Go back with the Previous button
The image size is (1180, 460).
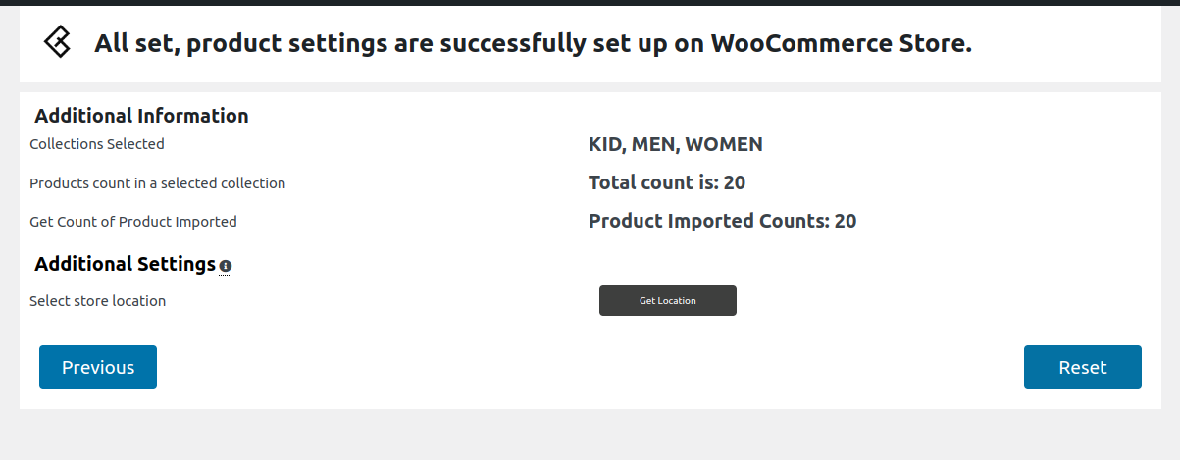(98, 367)
